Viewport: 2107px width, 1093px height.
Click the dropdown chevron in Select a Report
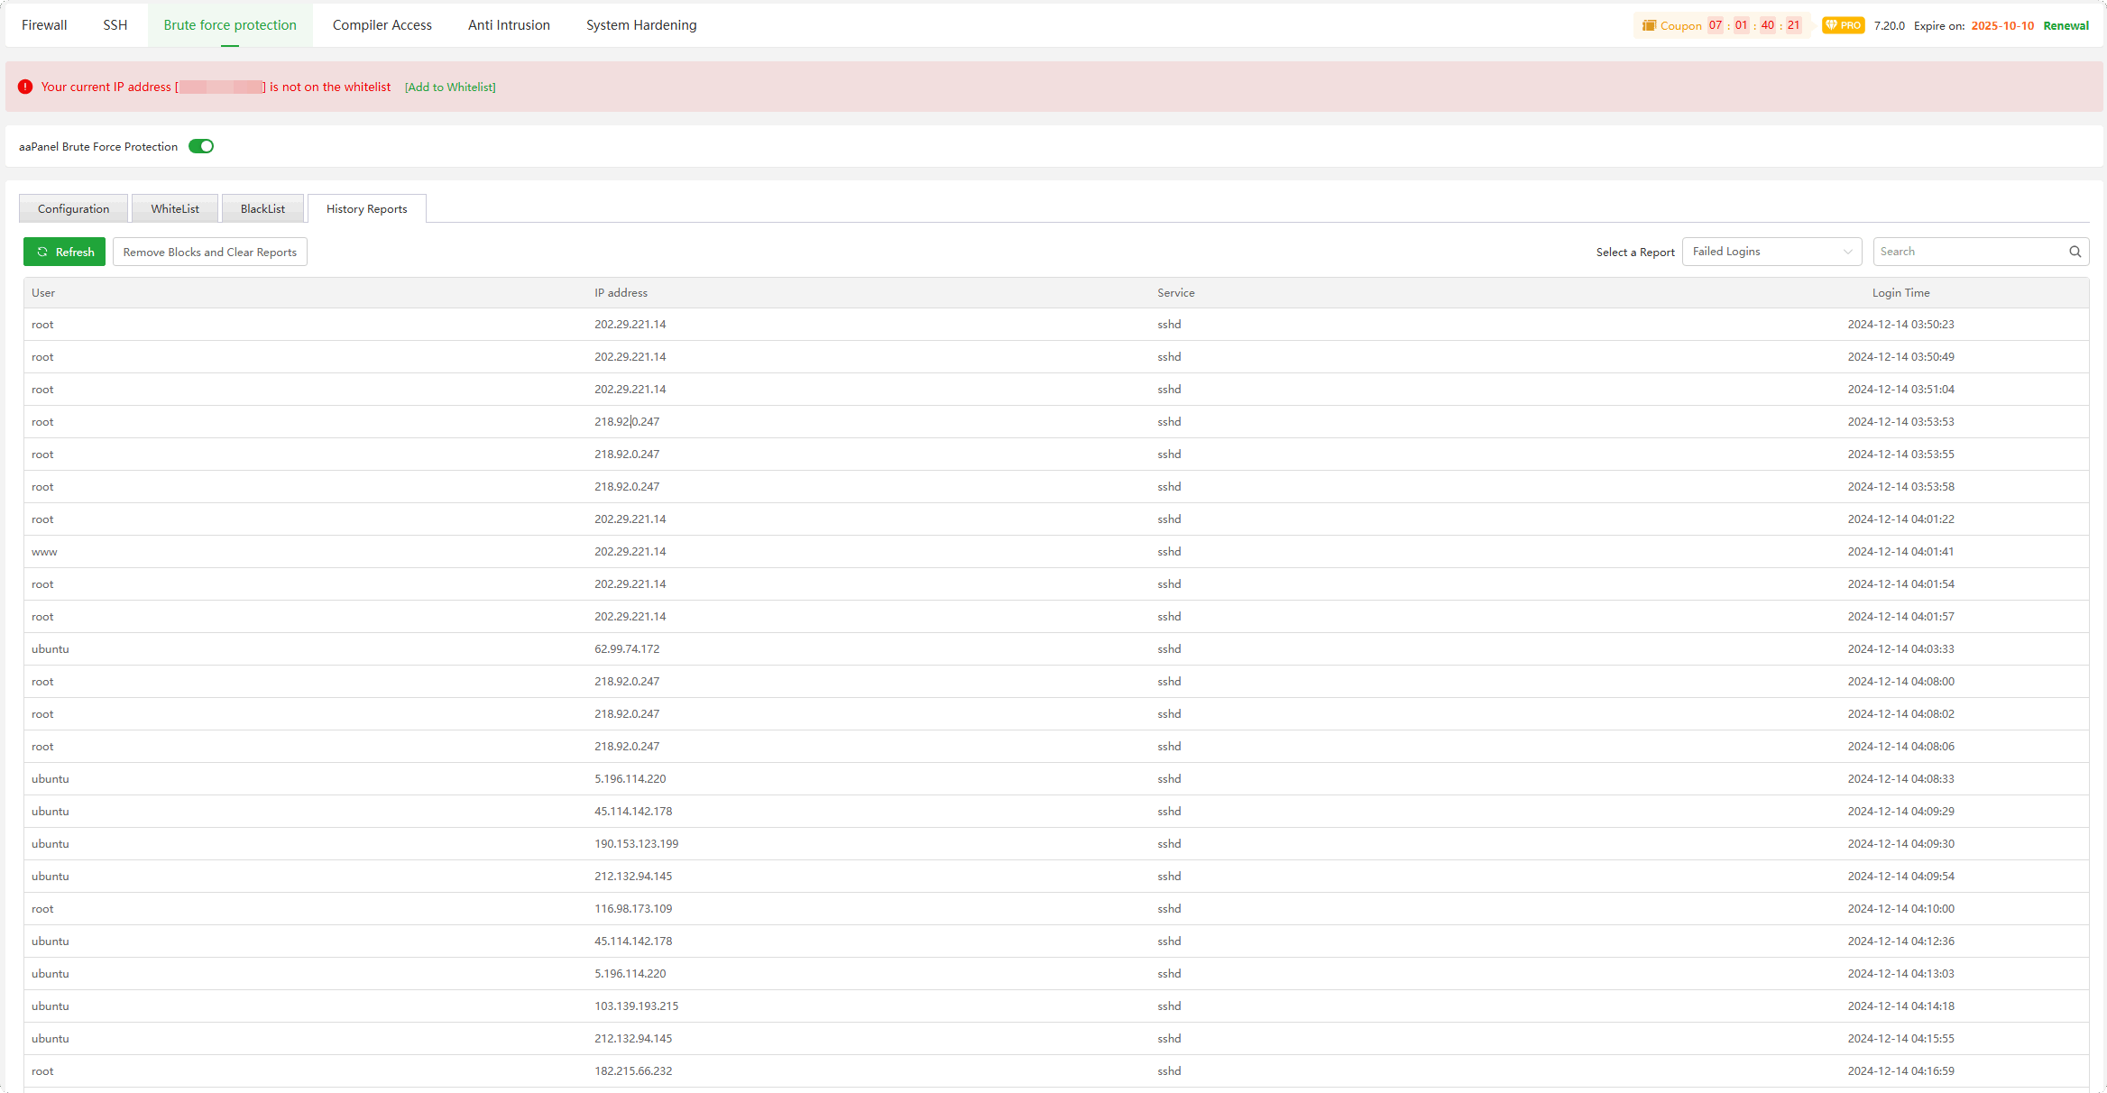pyautogui.click(x=1847, y=252)
